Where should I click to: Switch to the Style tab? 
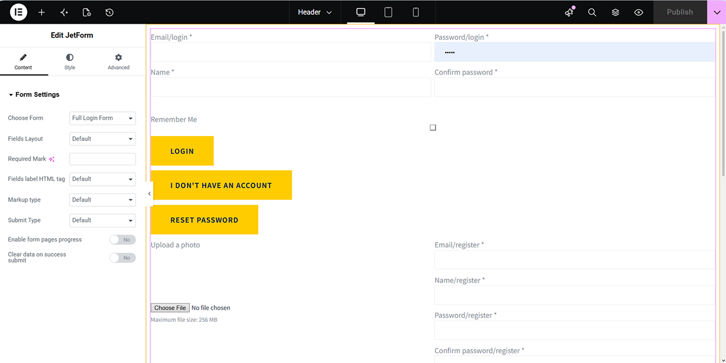[x=70, y=61]
